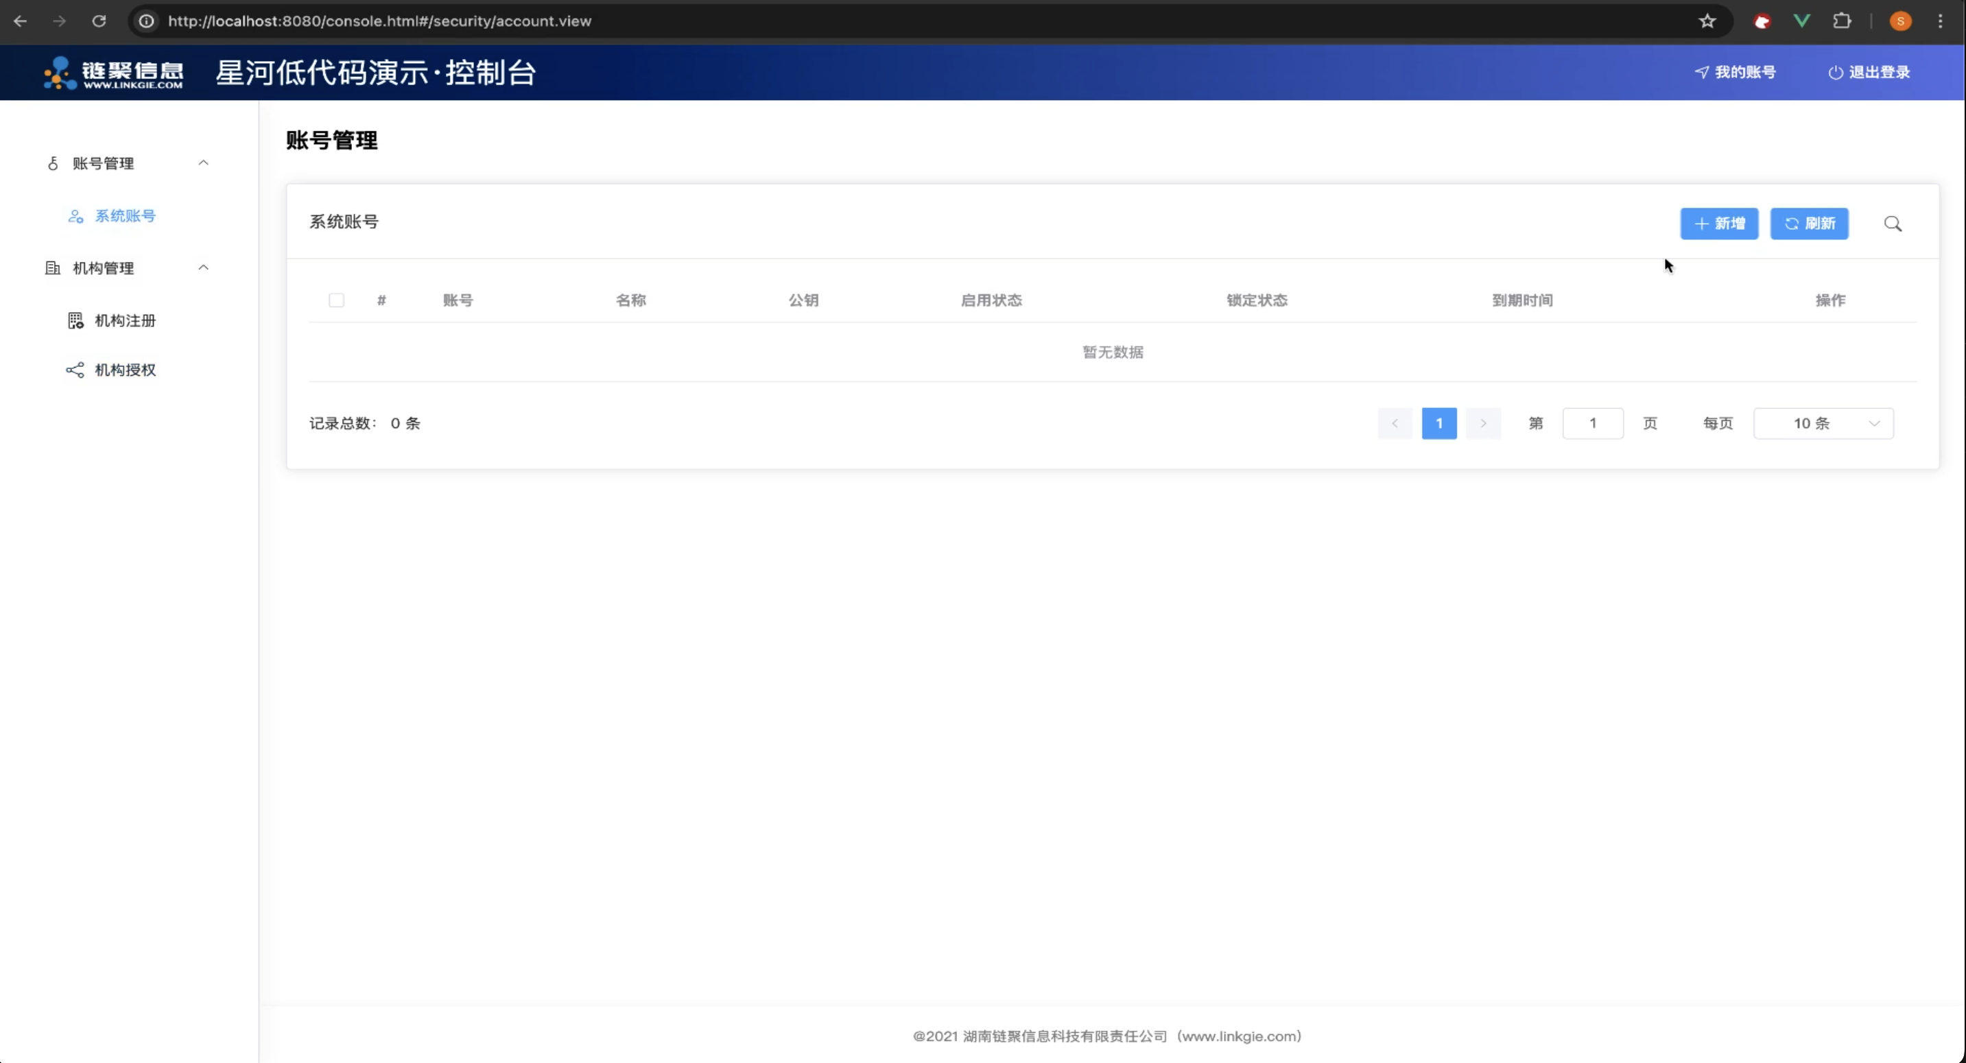Click the 刷新 button
Viewport: 1966px width, 1063px height.
click(1809, 224)
